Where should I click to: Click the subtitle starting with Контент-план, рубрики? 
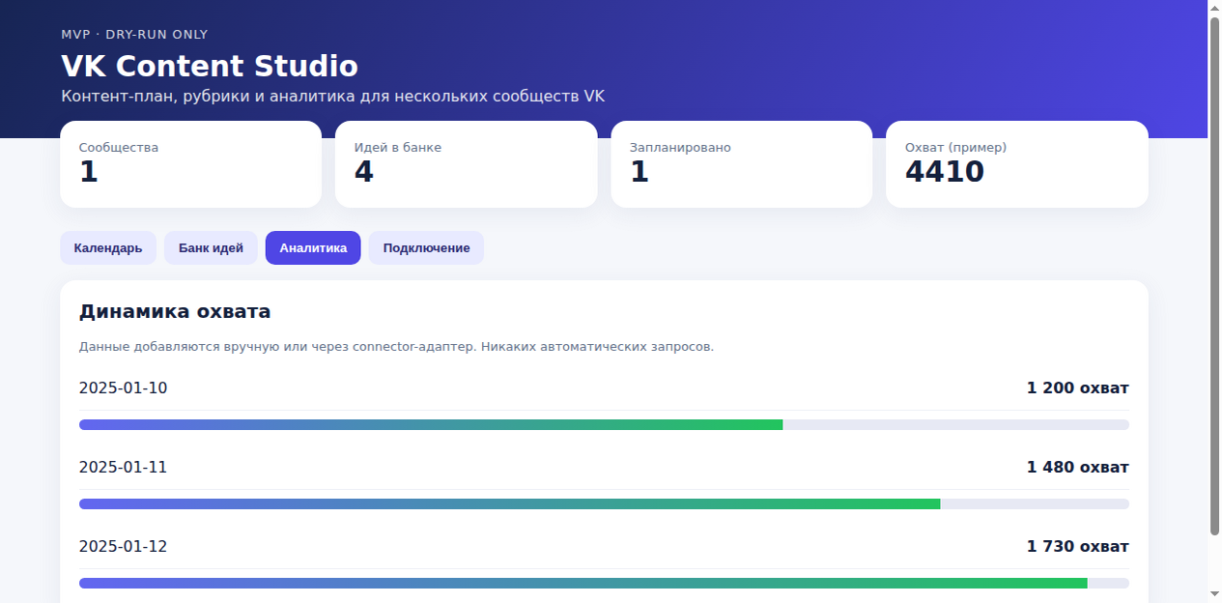tap(333, 97)
